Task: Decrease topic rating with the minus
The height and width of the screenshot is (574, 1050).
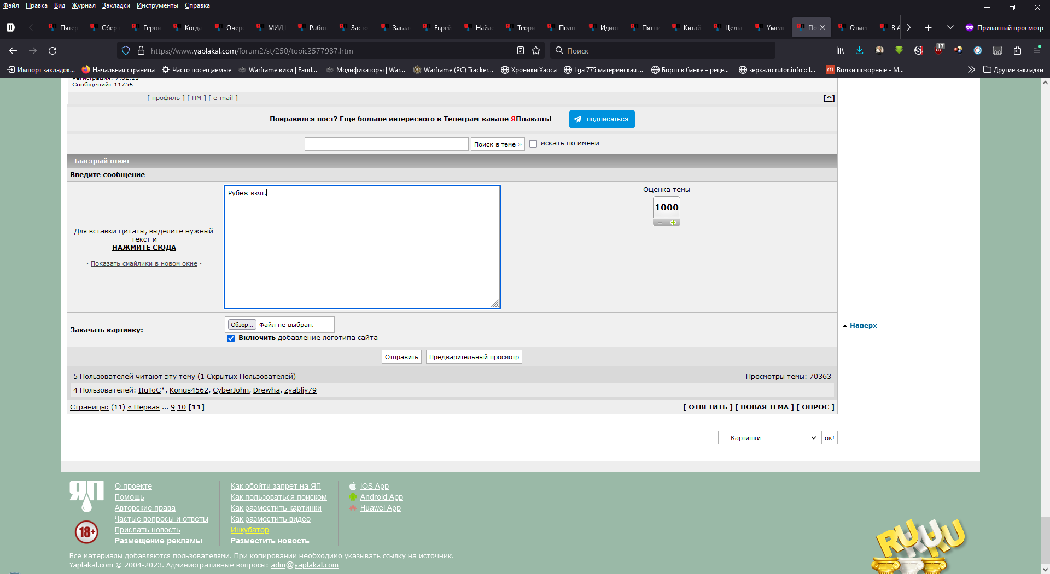Action: point(660,222)
